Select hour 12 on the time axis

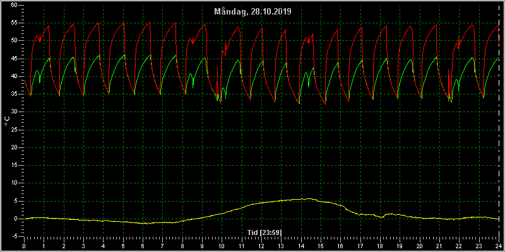pyautogui.click(x=261, y=246)
